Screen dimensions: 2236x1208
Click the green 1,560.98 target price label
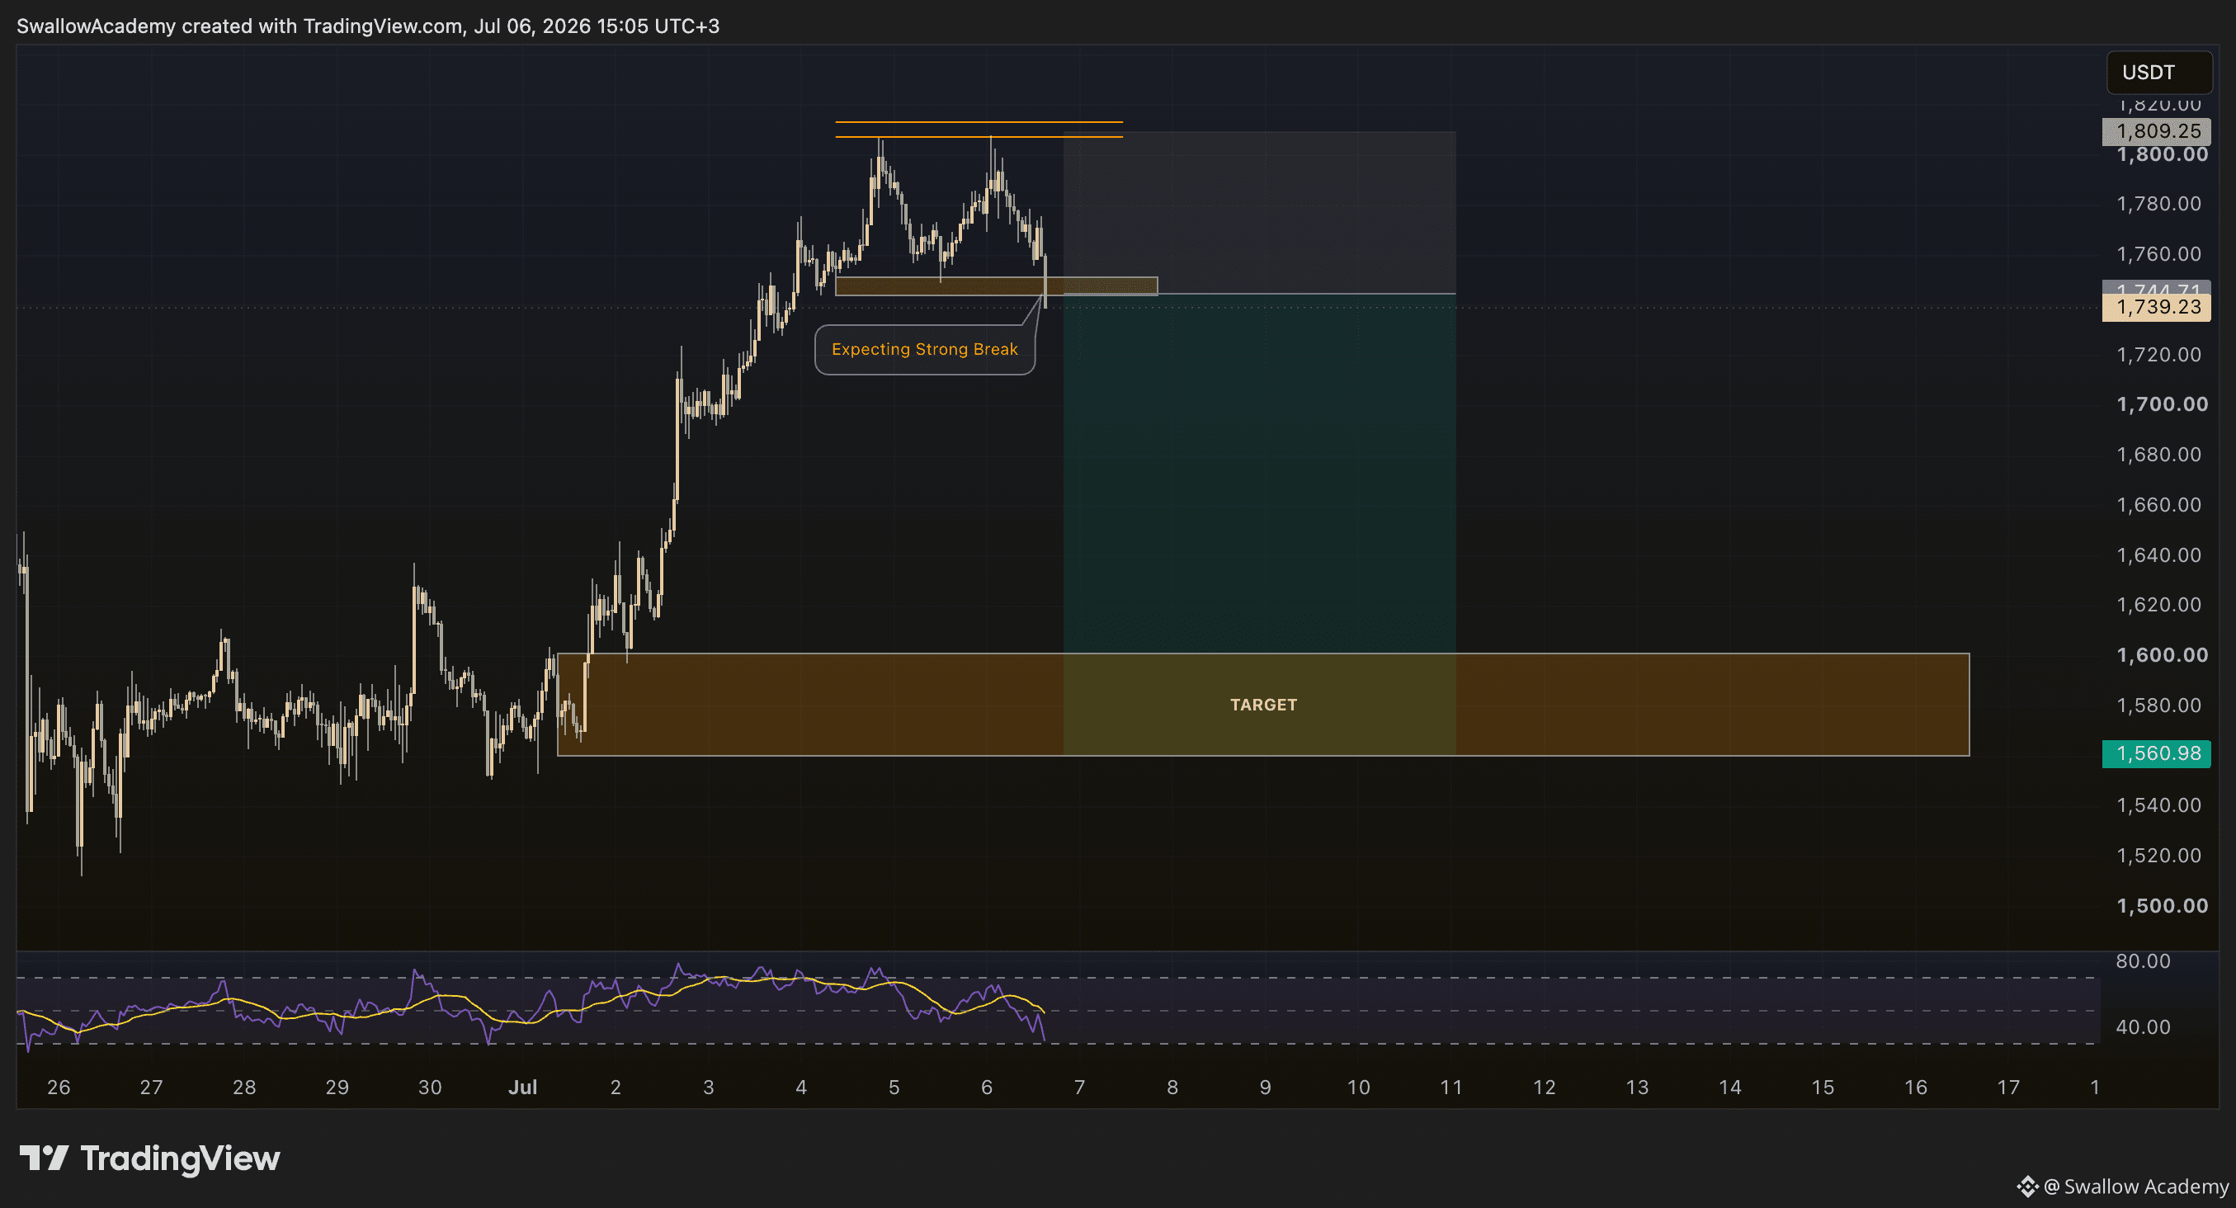(x=2156, y=753)
